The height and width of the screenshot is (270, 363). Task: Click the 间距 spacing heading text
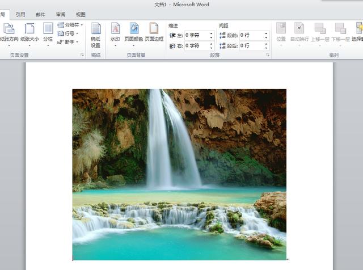[223, 26]
